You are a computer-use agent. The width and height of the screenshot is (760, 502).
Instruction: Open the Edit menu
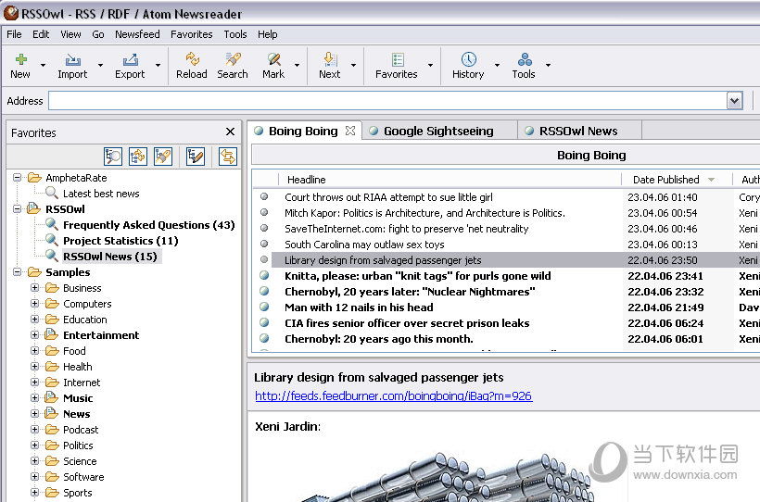41,34
